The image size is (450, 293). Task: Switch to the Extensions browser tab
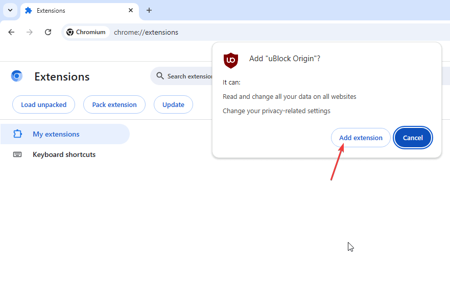(72, 11)
